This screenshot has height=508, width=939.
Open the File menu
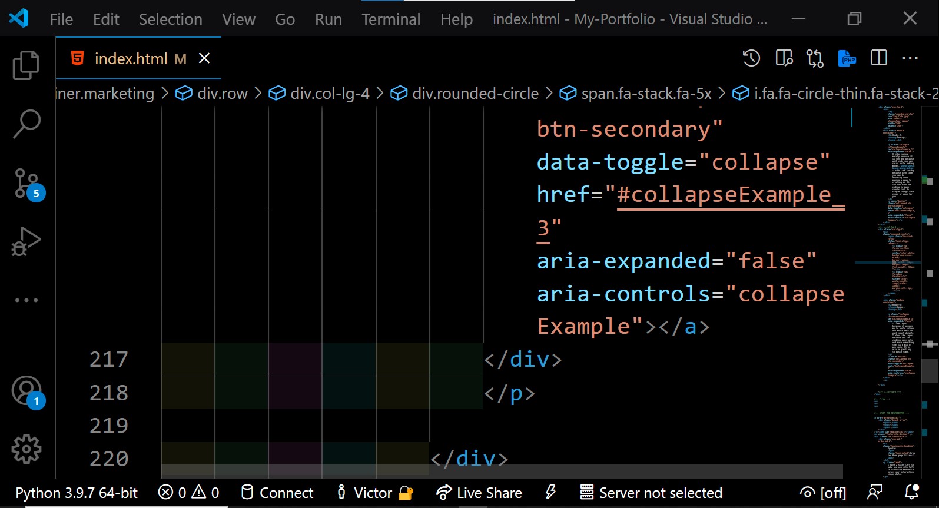(61, 19)
